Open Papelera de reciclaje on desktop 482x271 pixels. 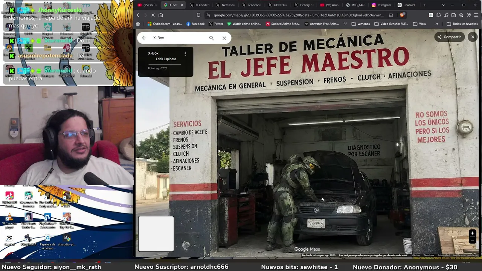(x=47, y=242)
